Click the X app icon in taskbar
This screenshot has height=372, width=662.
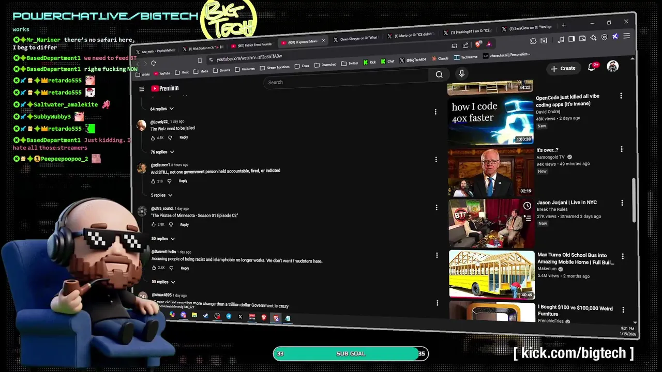click(240, 317)
